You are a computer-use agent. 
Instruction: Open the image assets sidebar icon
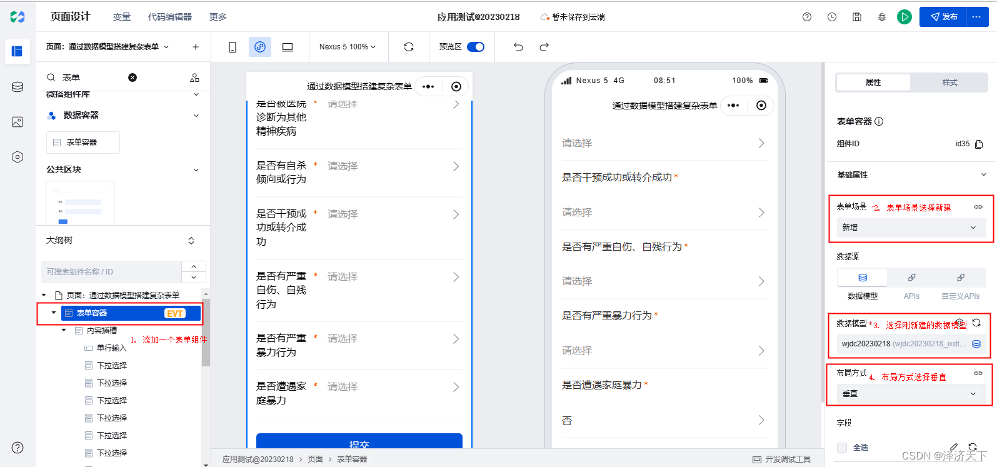pyautogui.click(x=18, y=122)
